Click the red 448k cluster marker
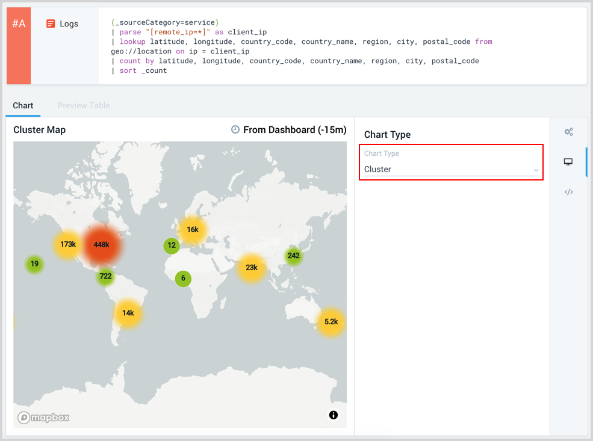 101,244
